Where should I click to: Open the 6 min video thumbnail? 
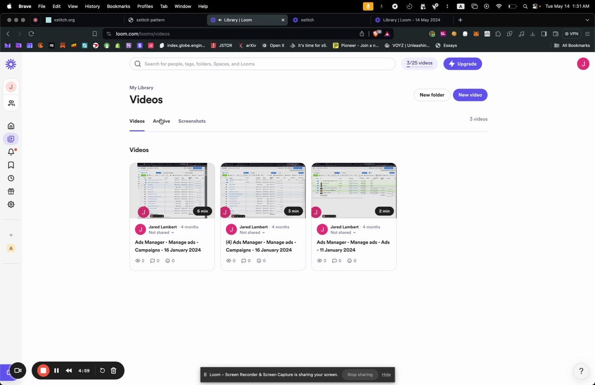(172, 191)
